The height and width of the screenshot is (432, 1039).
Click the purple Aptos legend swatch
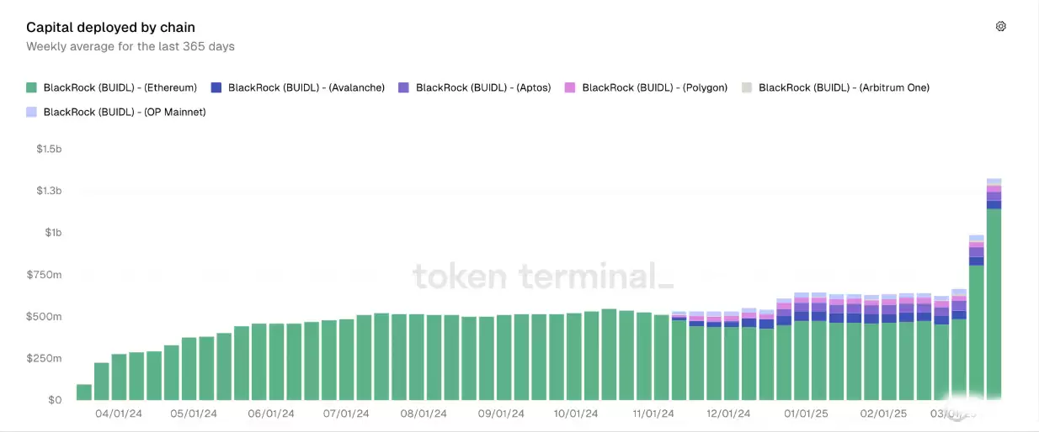403,87
